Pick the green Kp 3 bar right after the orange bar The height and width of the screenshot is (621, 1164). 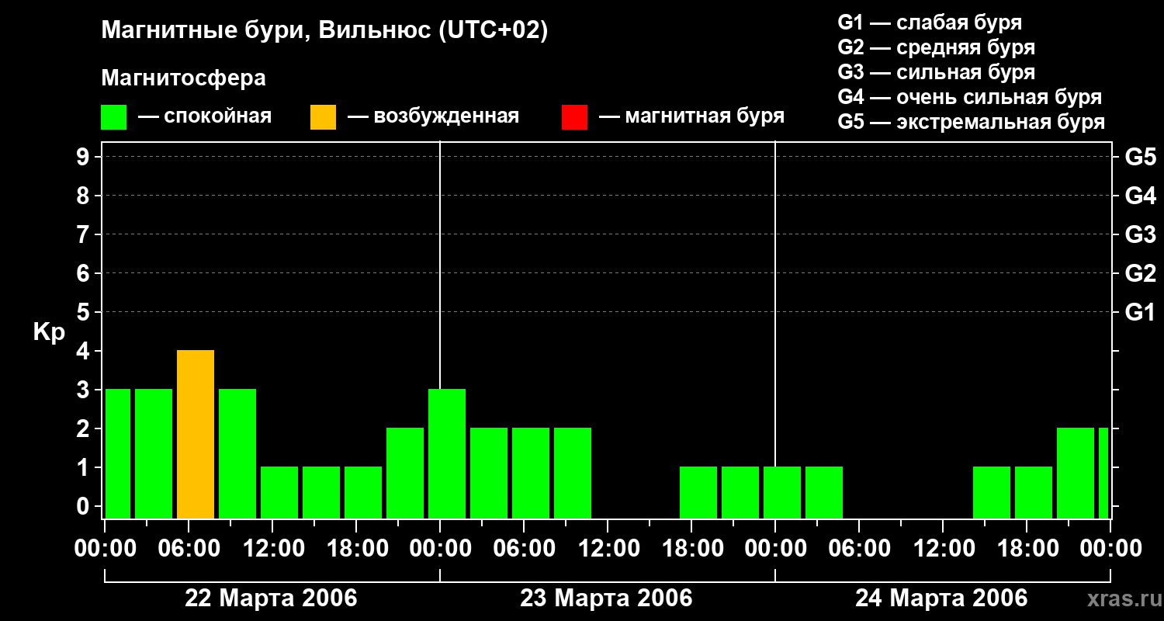coord(237,454)
